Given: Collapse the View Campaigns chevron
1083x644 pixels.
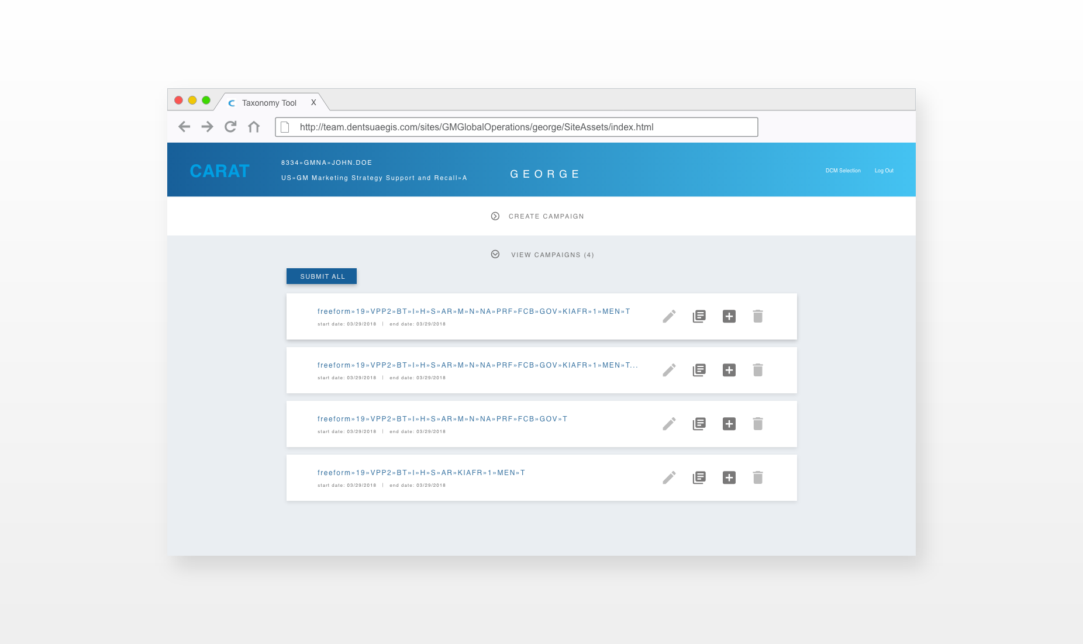Looking at the screenshot, I should [x=495, y=254].
